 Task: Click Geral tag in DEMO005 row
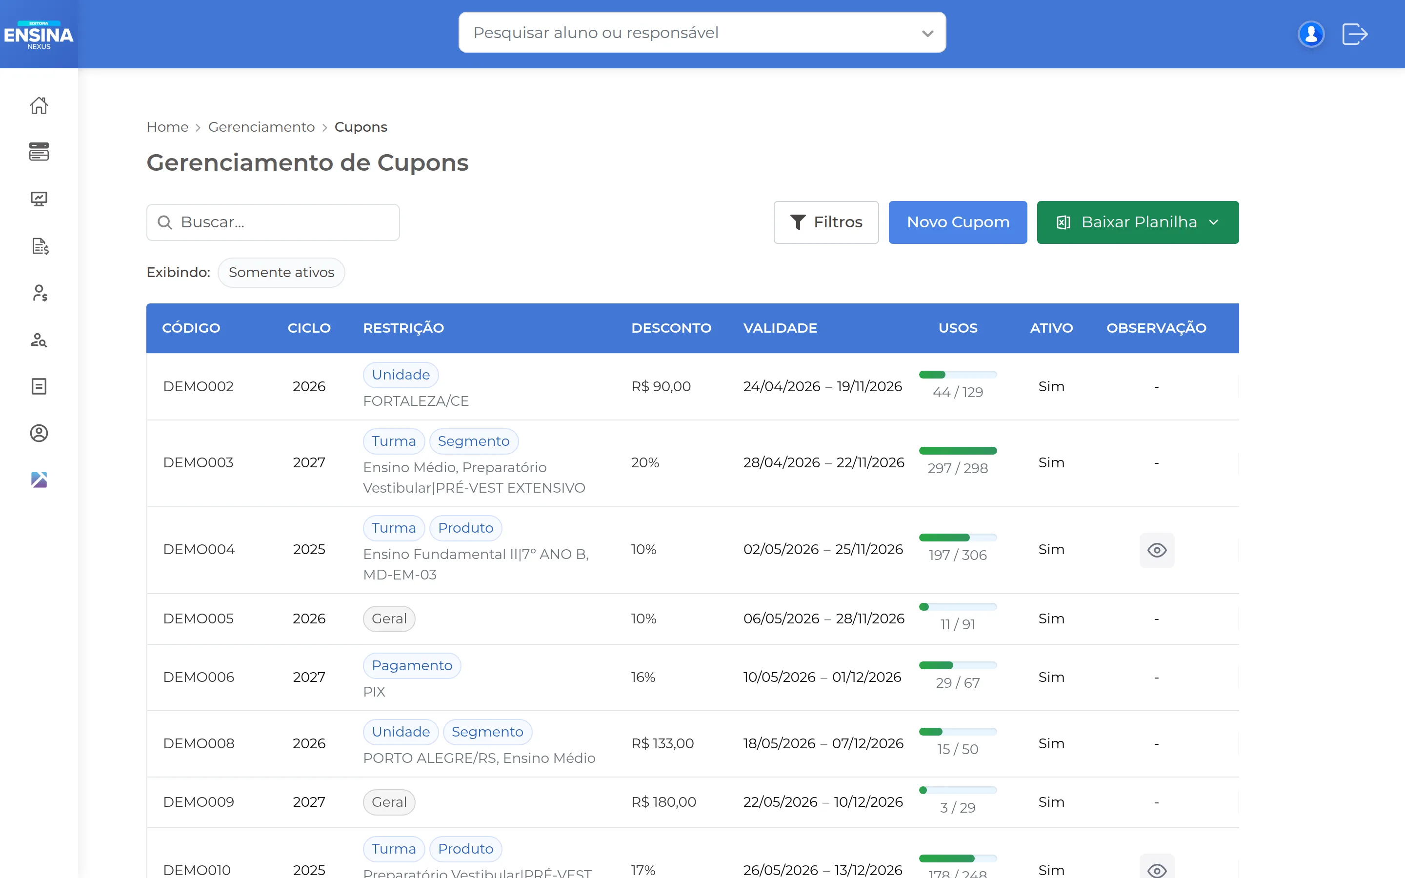pyautogui.click(x=389, y=619)
